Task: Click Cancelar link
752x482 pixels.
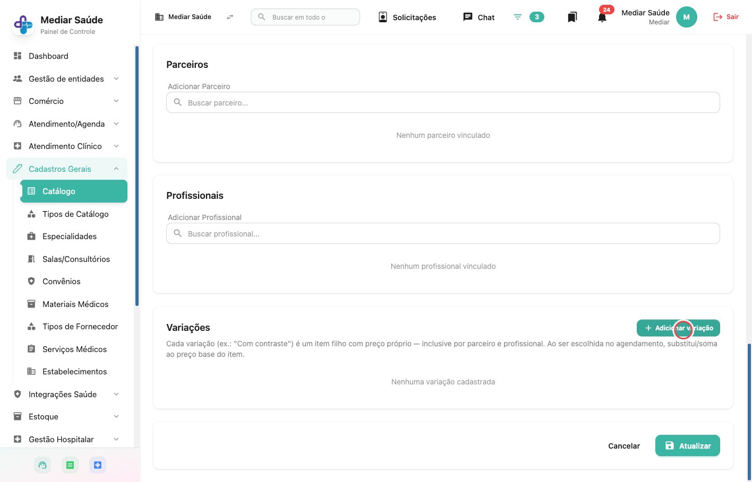Action: click(x=624, y=445)
